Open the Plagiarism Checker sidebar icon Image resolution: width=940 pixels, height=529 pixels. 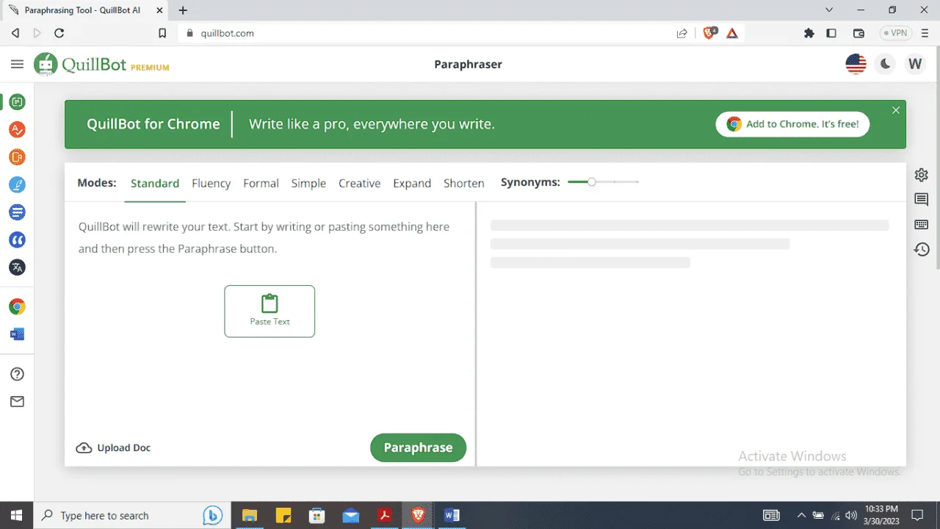click(x=17, y=157)
